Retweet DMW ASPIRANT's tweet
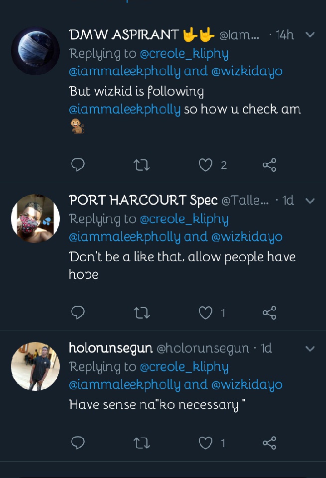This screenshot has width=326, height=478. [142, 165]
